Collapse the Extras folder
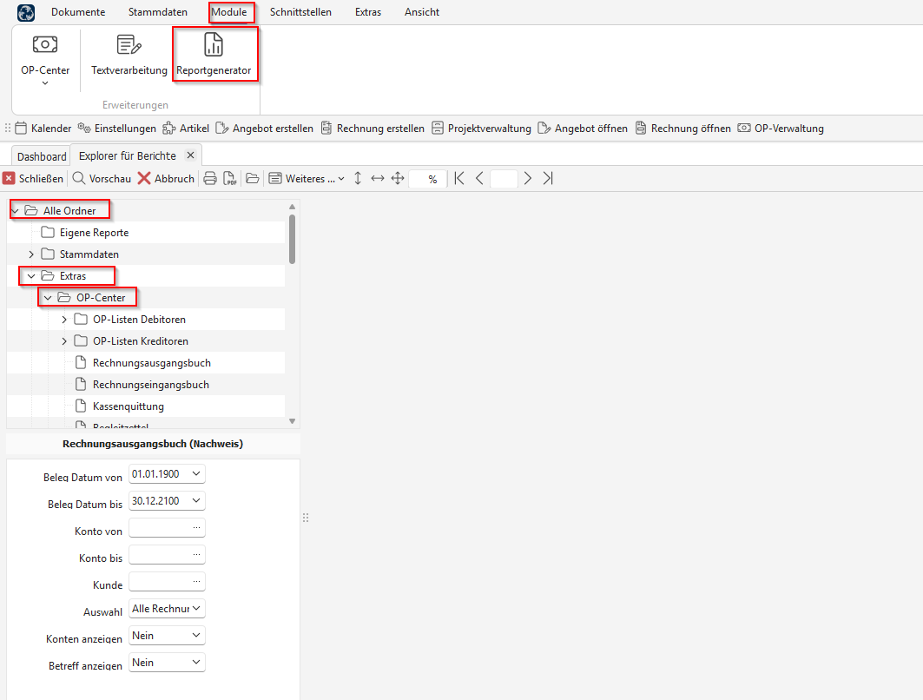923x700 pixels. (x=31, y=276)
